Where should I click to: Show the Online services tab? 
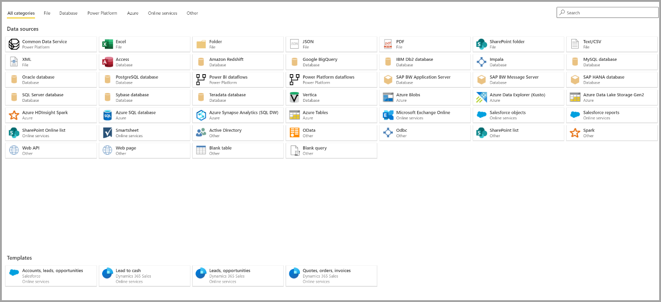[162, 13]
